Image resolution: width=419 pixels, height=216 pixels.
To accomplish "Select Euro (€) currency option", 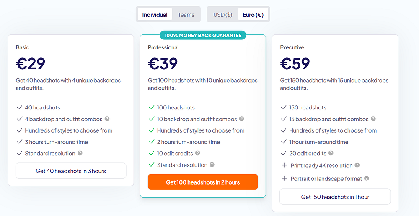I will [253, 15].
